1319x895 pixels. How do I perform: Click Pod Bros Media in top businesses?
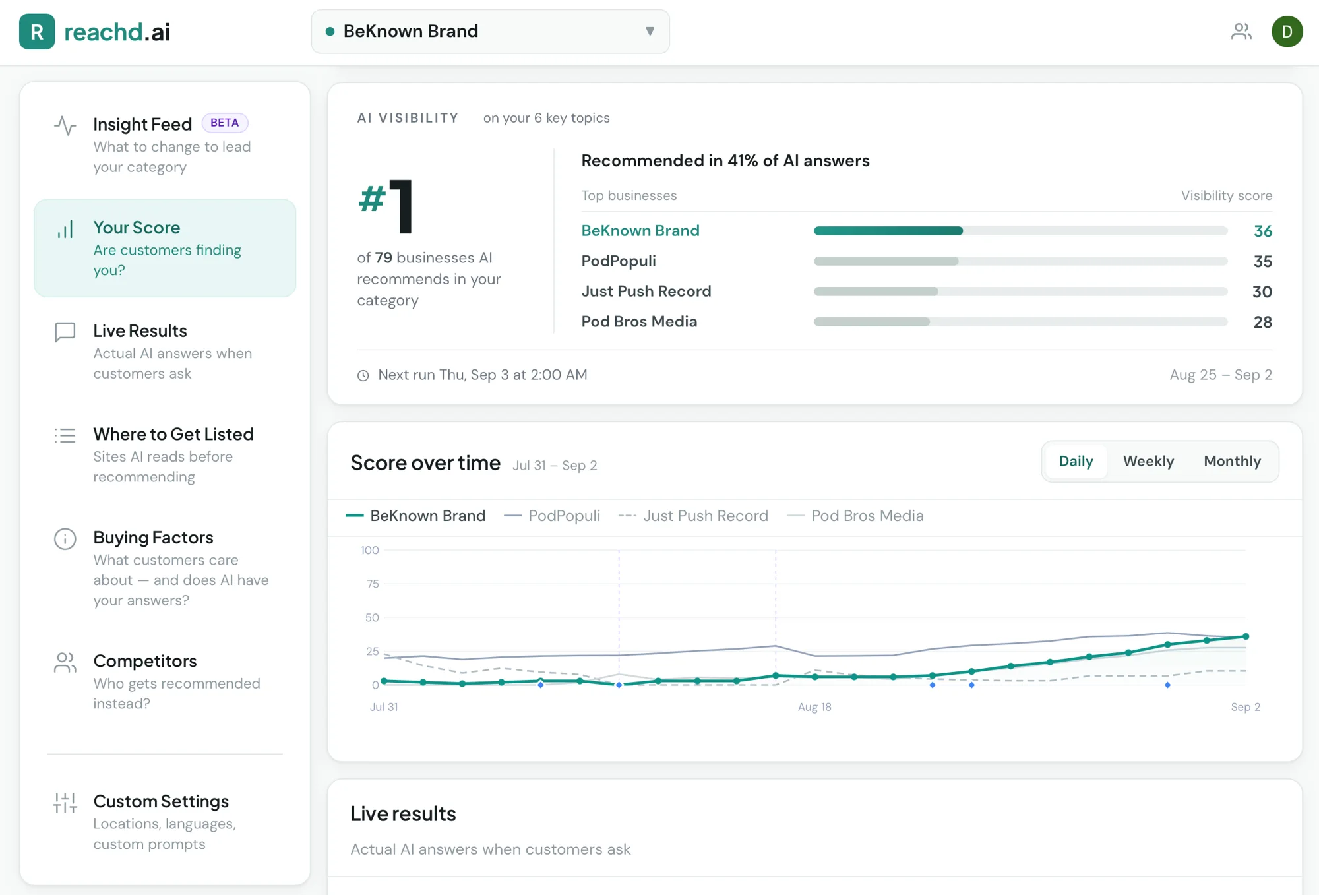638,322
